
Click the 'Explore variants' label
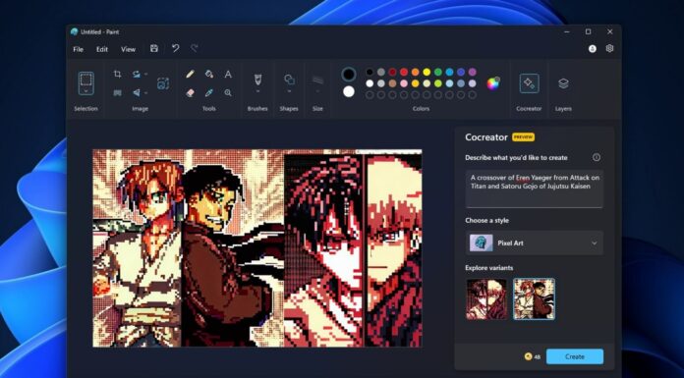point(489,268)
